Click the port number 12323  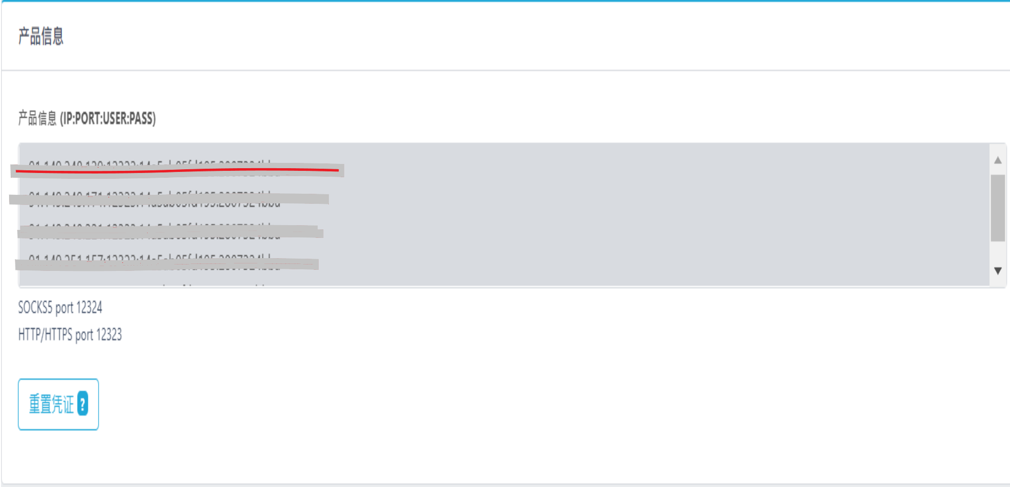(x=109, y=335)
